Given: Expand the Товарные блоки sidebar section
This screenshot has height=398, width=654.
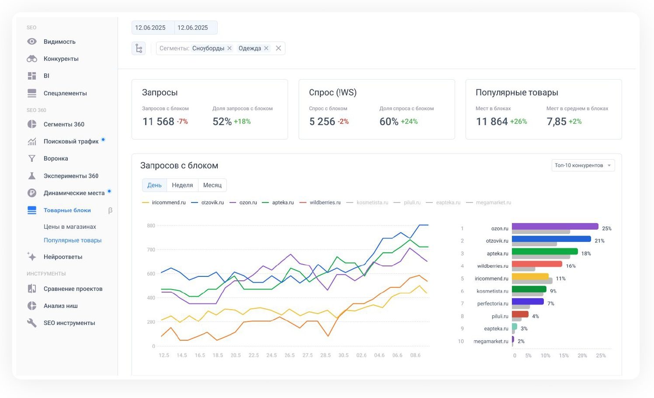Looking at the screenshot, I should (67, 210).
